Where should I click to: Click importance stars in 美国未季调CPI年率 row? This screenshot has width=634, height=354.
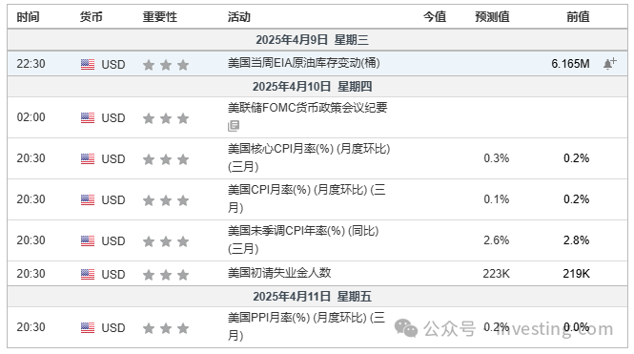pos(166,241)
